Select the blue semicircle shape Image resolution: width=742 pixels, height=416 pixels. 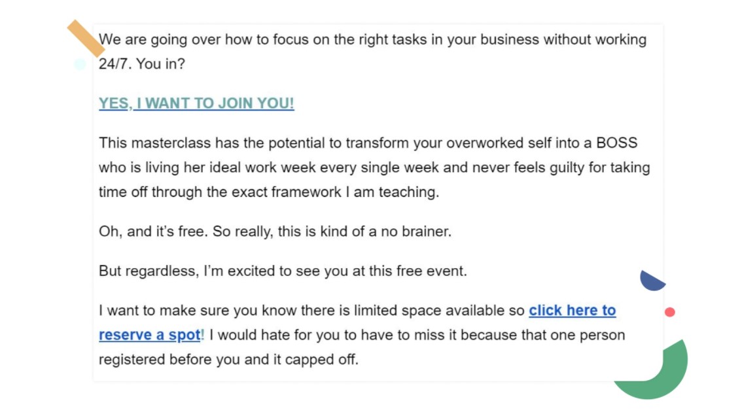(650, 280)
